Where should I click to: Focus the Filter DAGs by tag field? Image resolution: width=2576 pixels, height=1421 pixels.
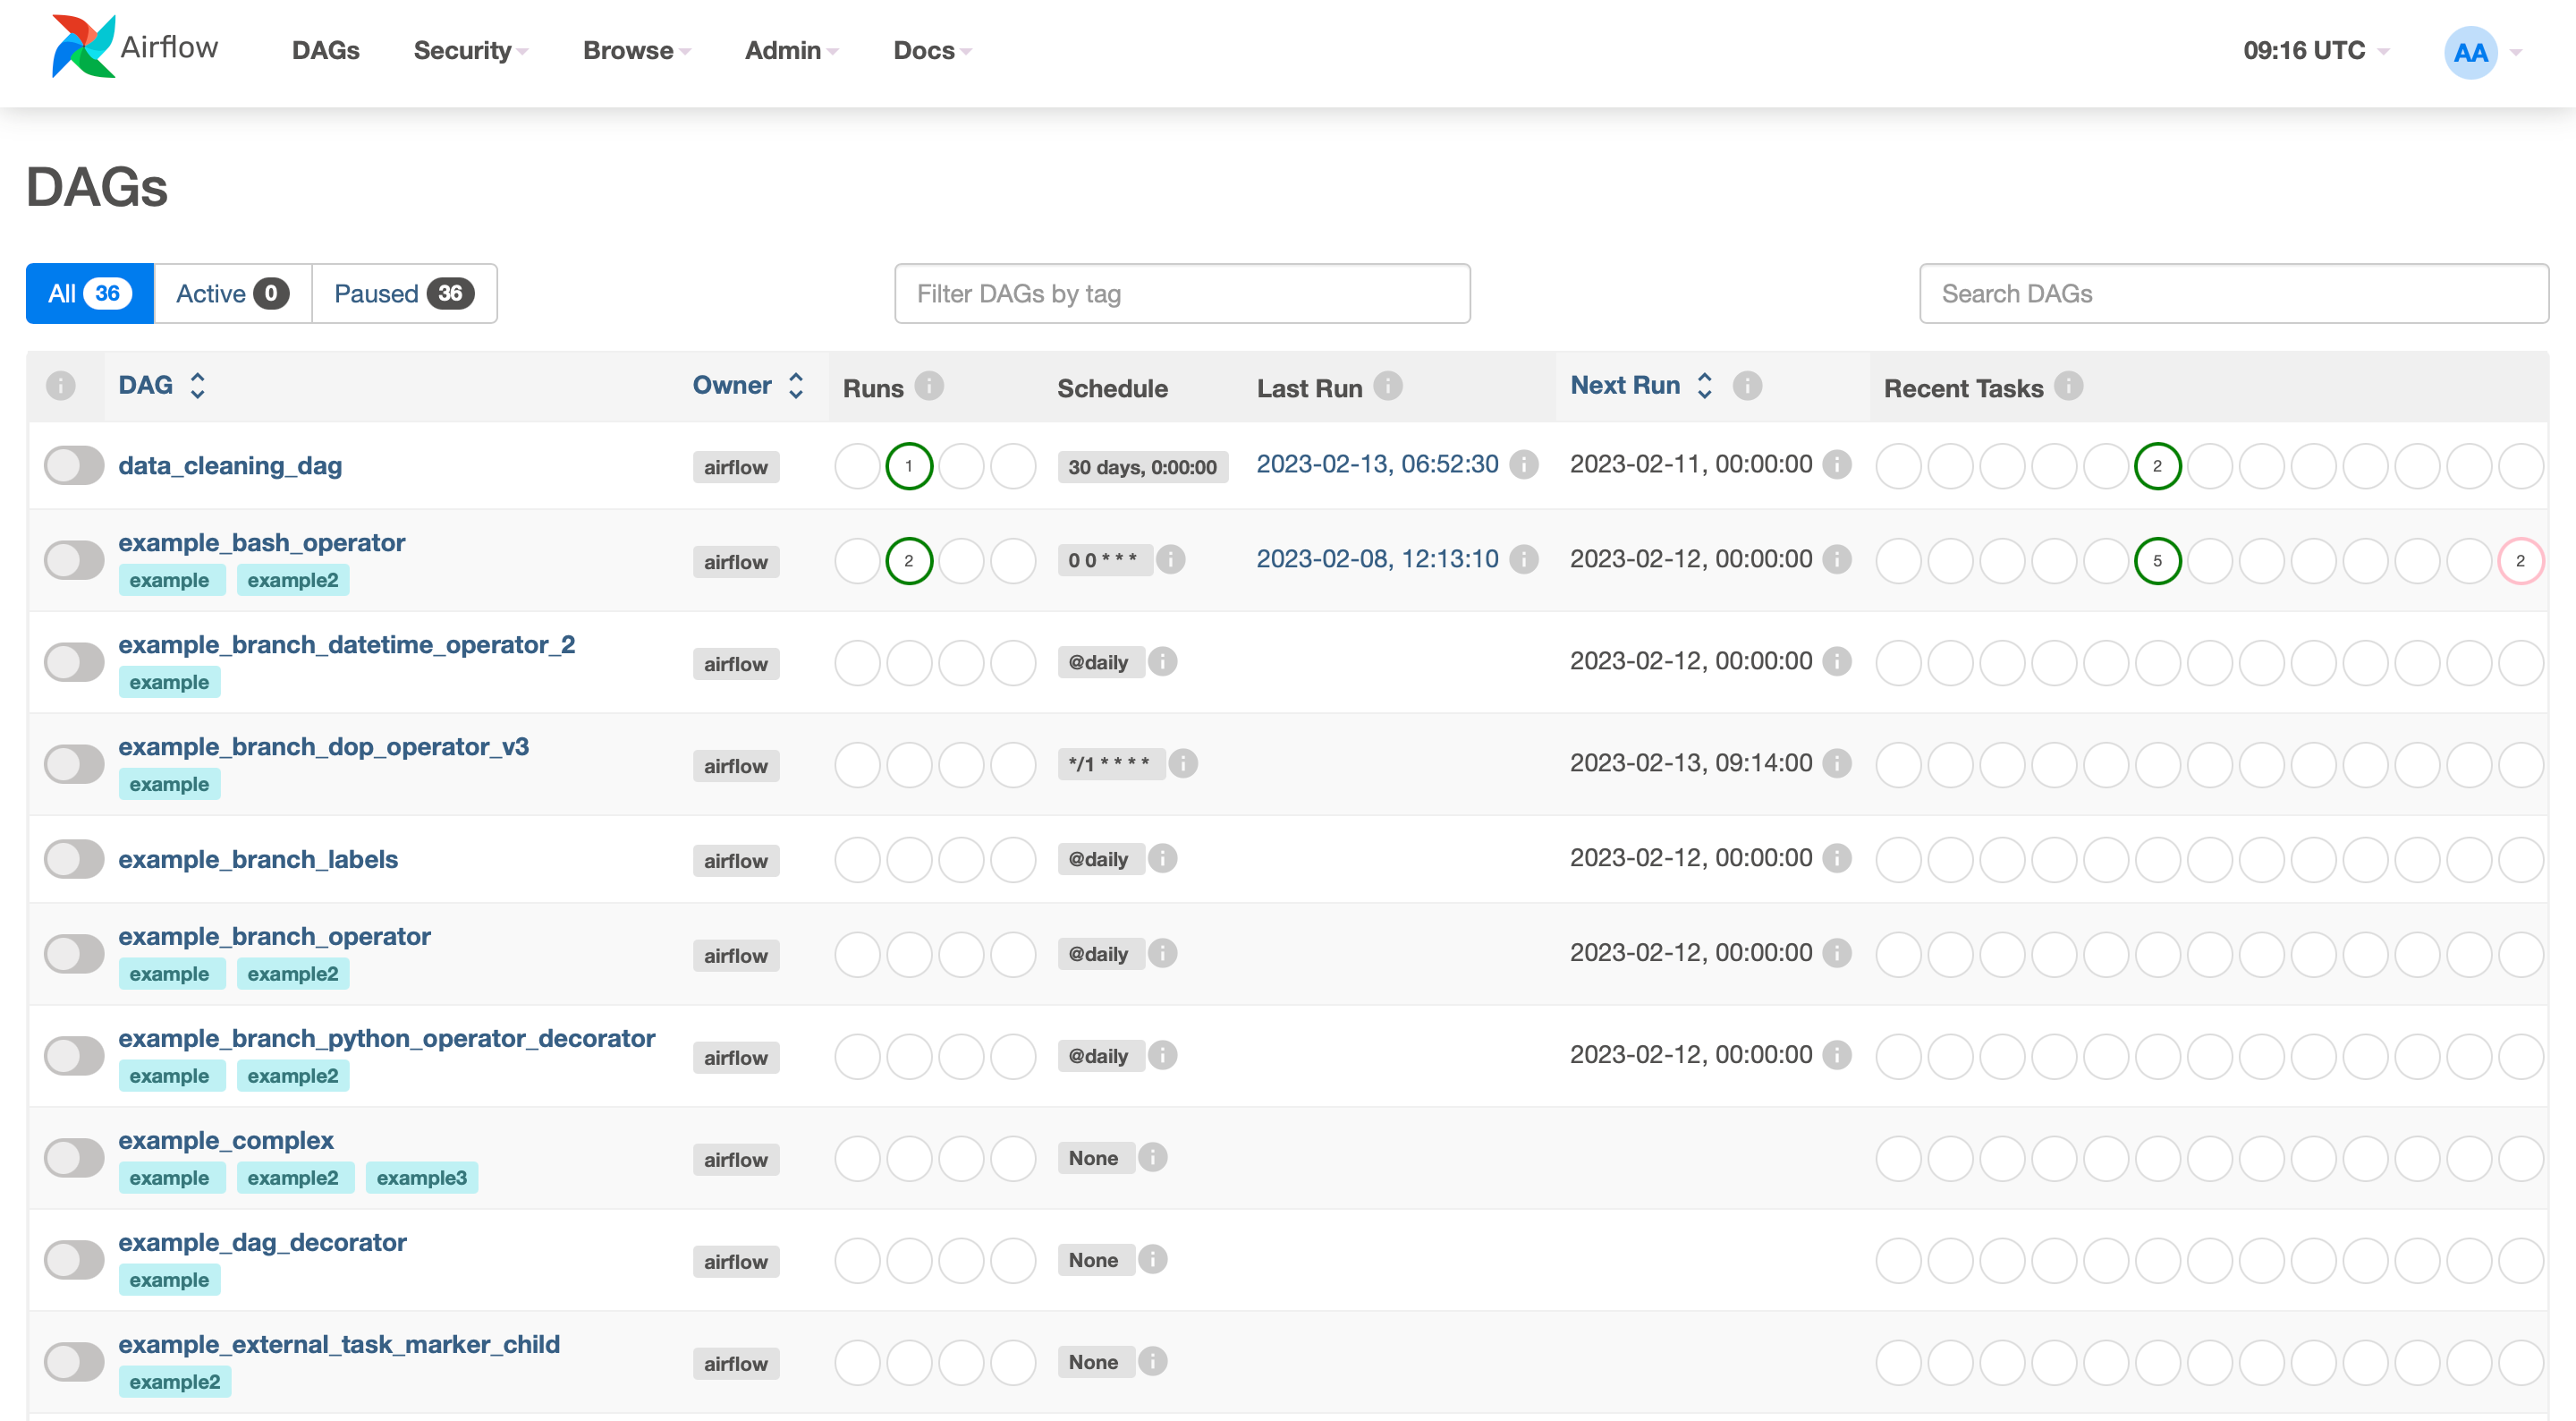(x=1182, y=294)
